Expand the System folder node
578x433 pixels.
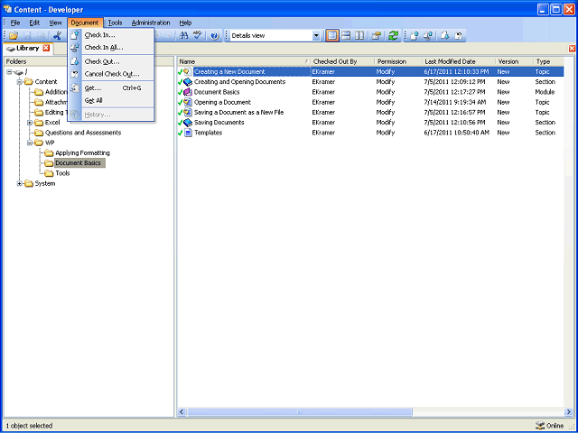pos(20,183)
